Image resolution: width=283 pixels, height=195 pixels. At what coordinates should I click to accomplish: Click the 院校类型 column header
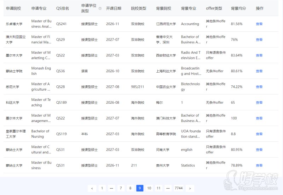pos(139,8)
